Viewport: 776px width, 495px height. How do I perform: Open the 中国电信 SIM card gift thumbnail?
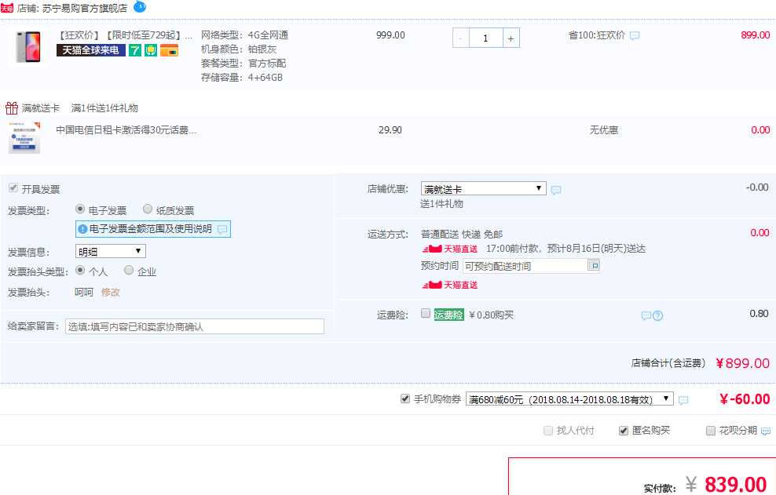coord(24,137)
